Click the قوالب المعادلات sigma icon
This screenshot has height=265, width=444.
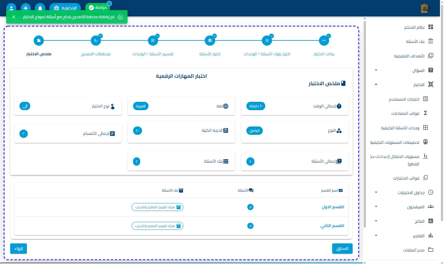pyautogui.click(x=425, y=113)
